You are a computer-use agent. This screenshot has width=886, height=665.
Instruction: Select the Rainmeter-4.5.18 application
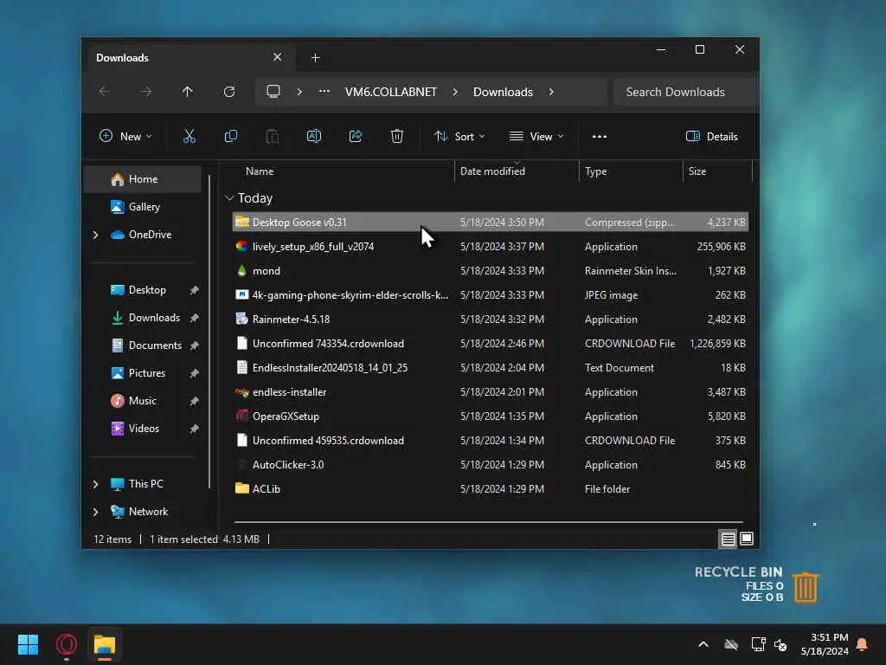(491, 320)
